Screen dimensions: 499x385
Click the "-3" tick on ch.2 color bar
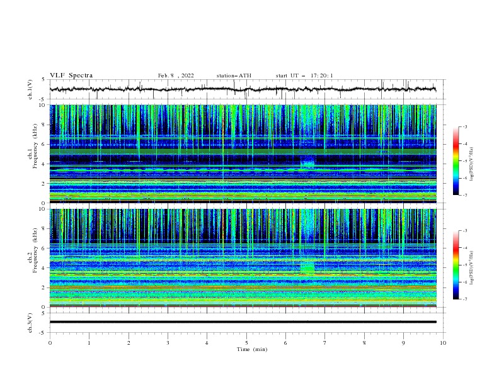(464, 231)
